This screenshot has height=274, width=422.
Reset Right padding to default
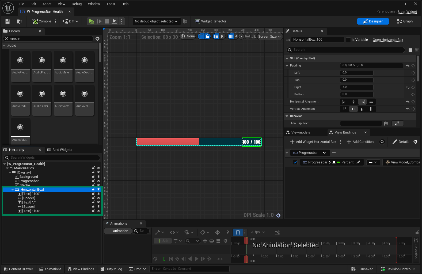pos(408,87)
